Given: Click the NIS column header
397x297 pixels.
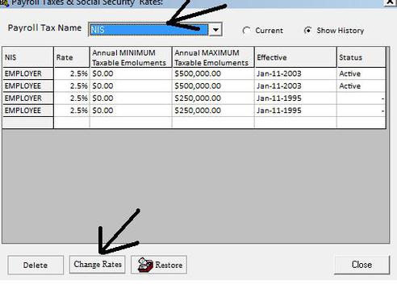Looking at the screenshot, I should tap(28, 57).
